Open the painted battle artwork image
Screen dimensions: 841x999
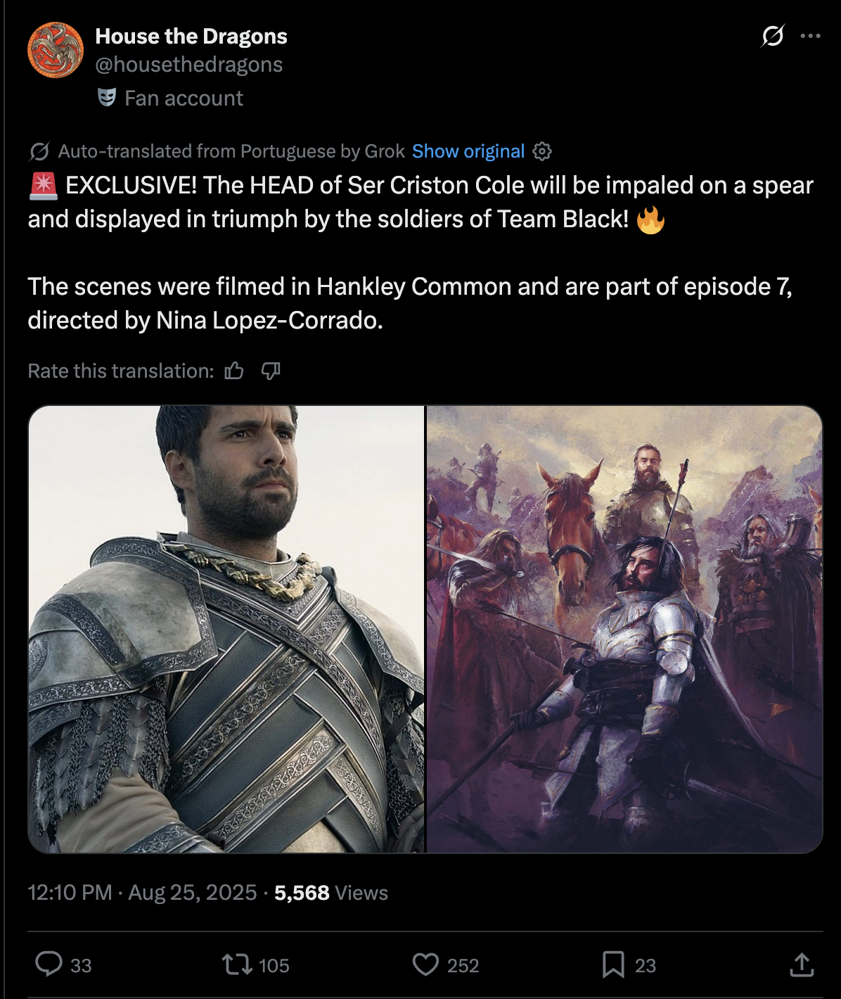tap(624, 629)
